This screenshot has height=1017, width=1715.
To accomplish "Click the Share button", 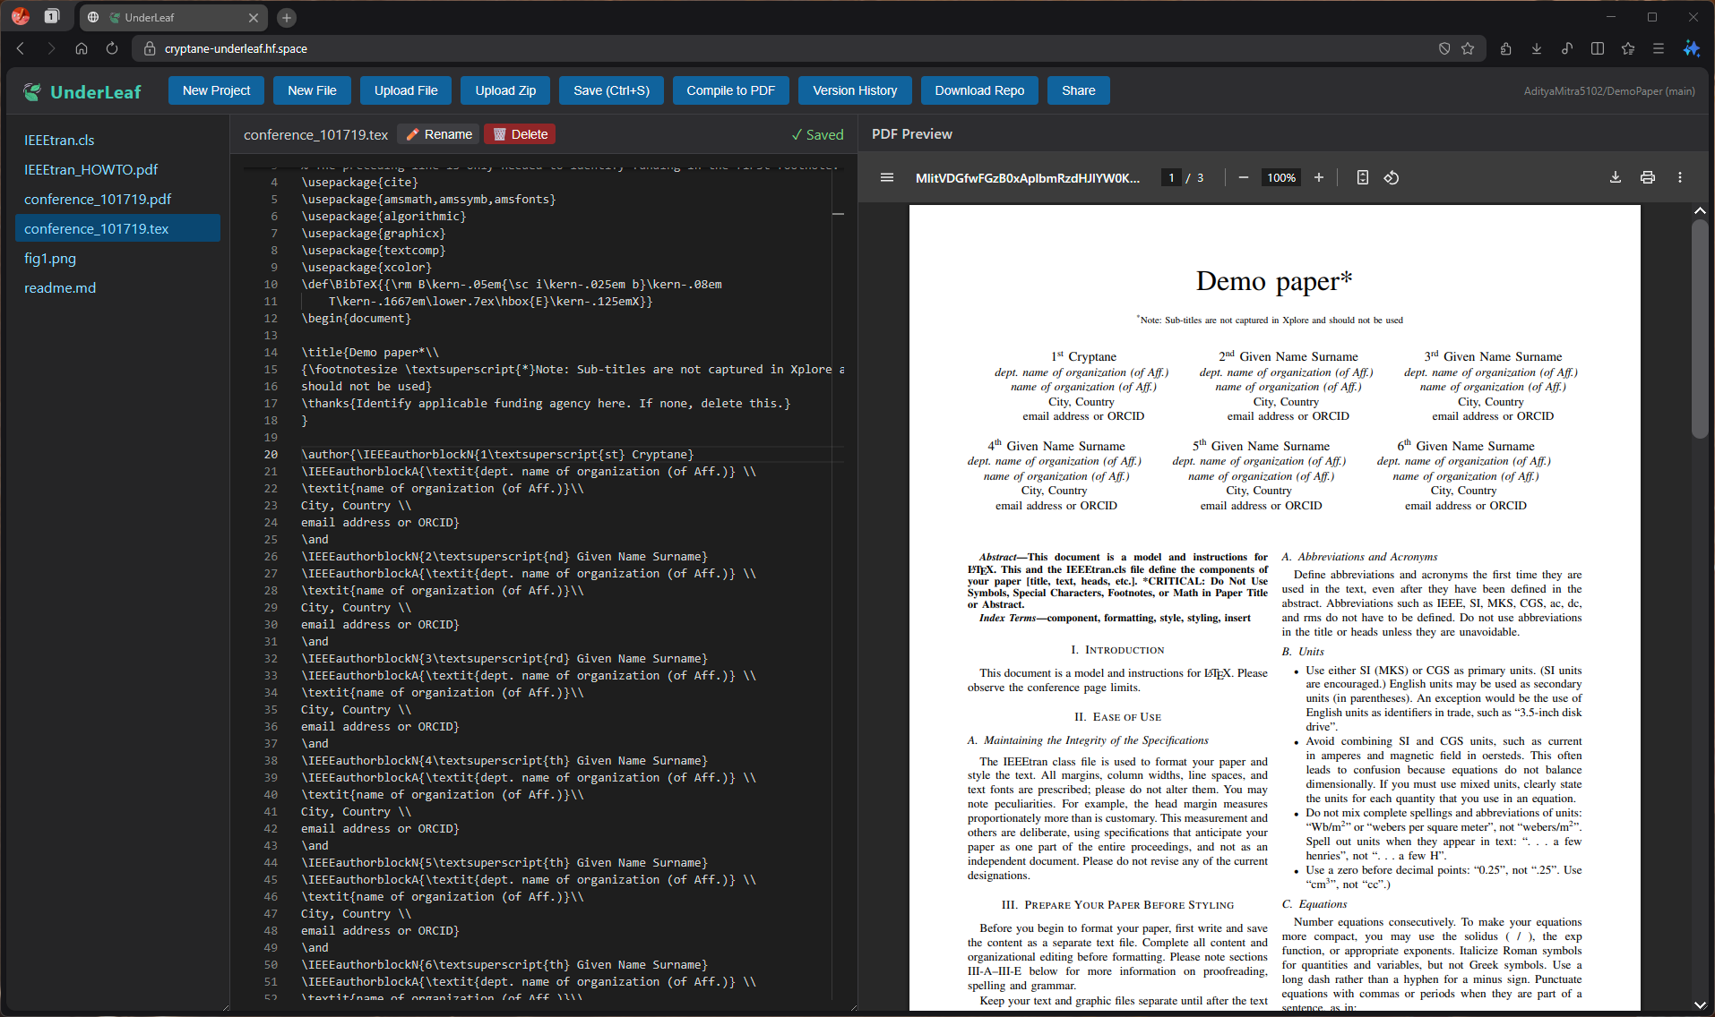I will 1078,90.
